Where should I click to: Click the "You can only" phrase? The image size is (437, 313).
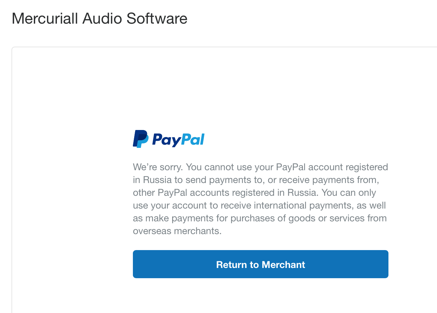[x=349, y=193]
